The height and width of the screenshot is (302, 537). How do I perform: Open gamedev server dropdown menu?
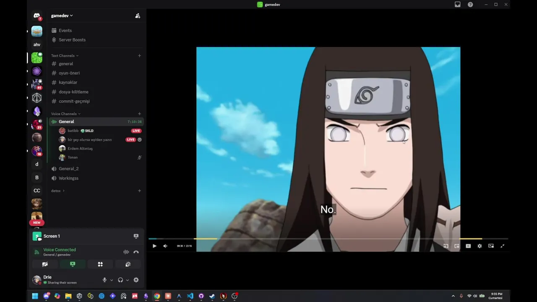(62, 16)
